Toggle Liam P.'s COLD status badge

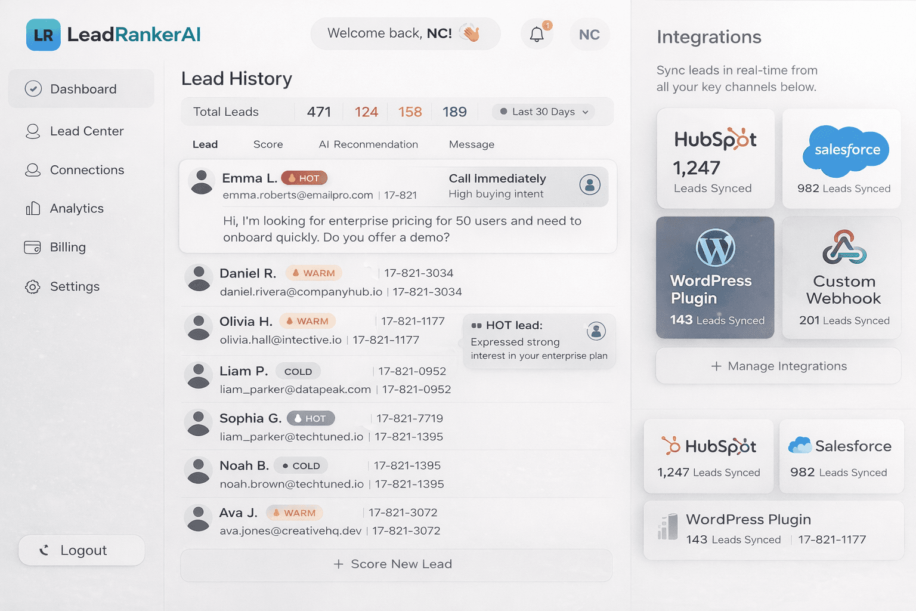tap(298, 371)
